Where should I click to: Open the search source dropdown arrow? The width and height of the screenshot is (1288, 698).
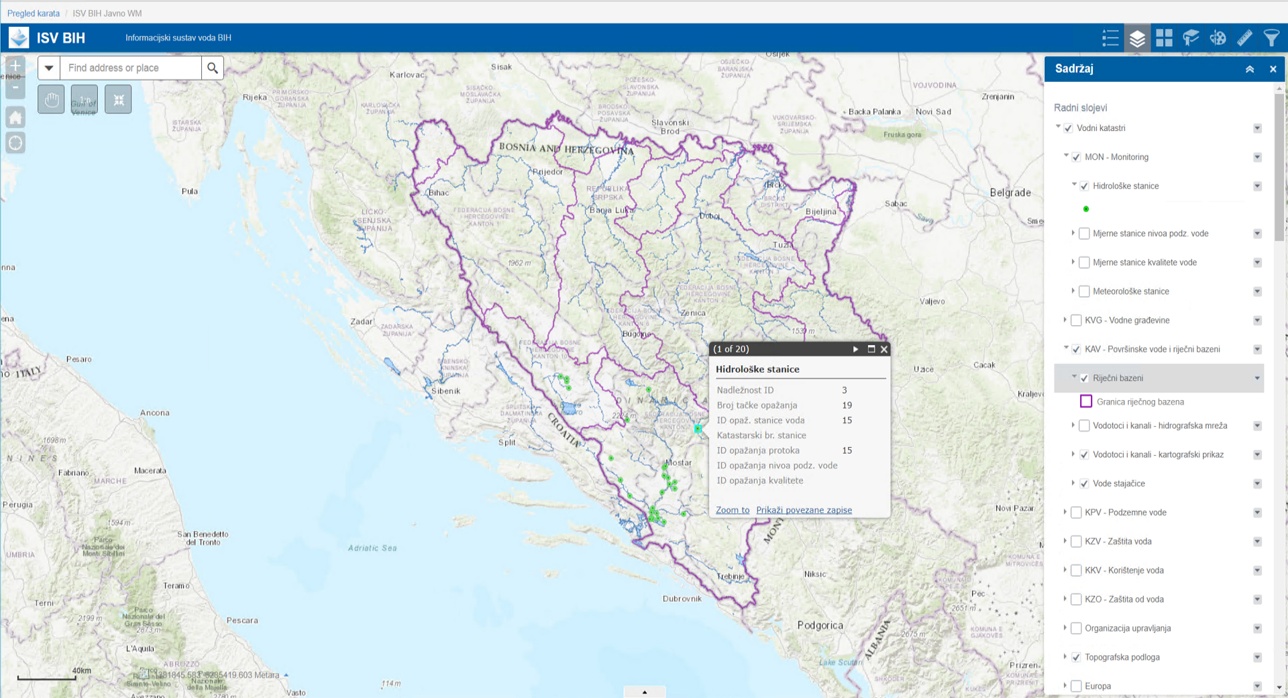point(49,68)
